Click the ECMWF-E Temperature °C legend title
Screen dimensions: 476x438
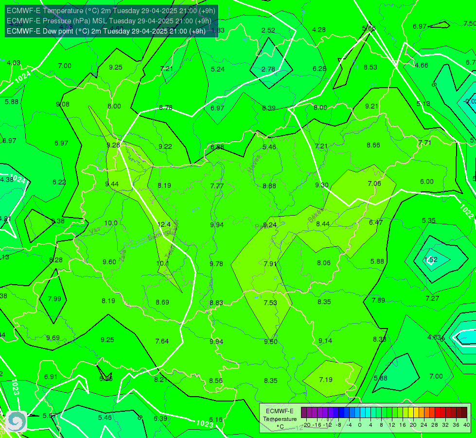[x=280, y=419]
